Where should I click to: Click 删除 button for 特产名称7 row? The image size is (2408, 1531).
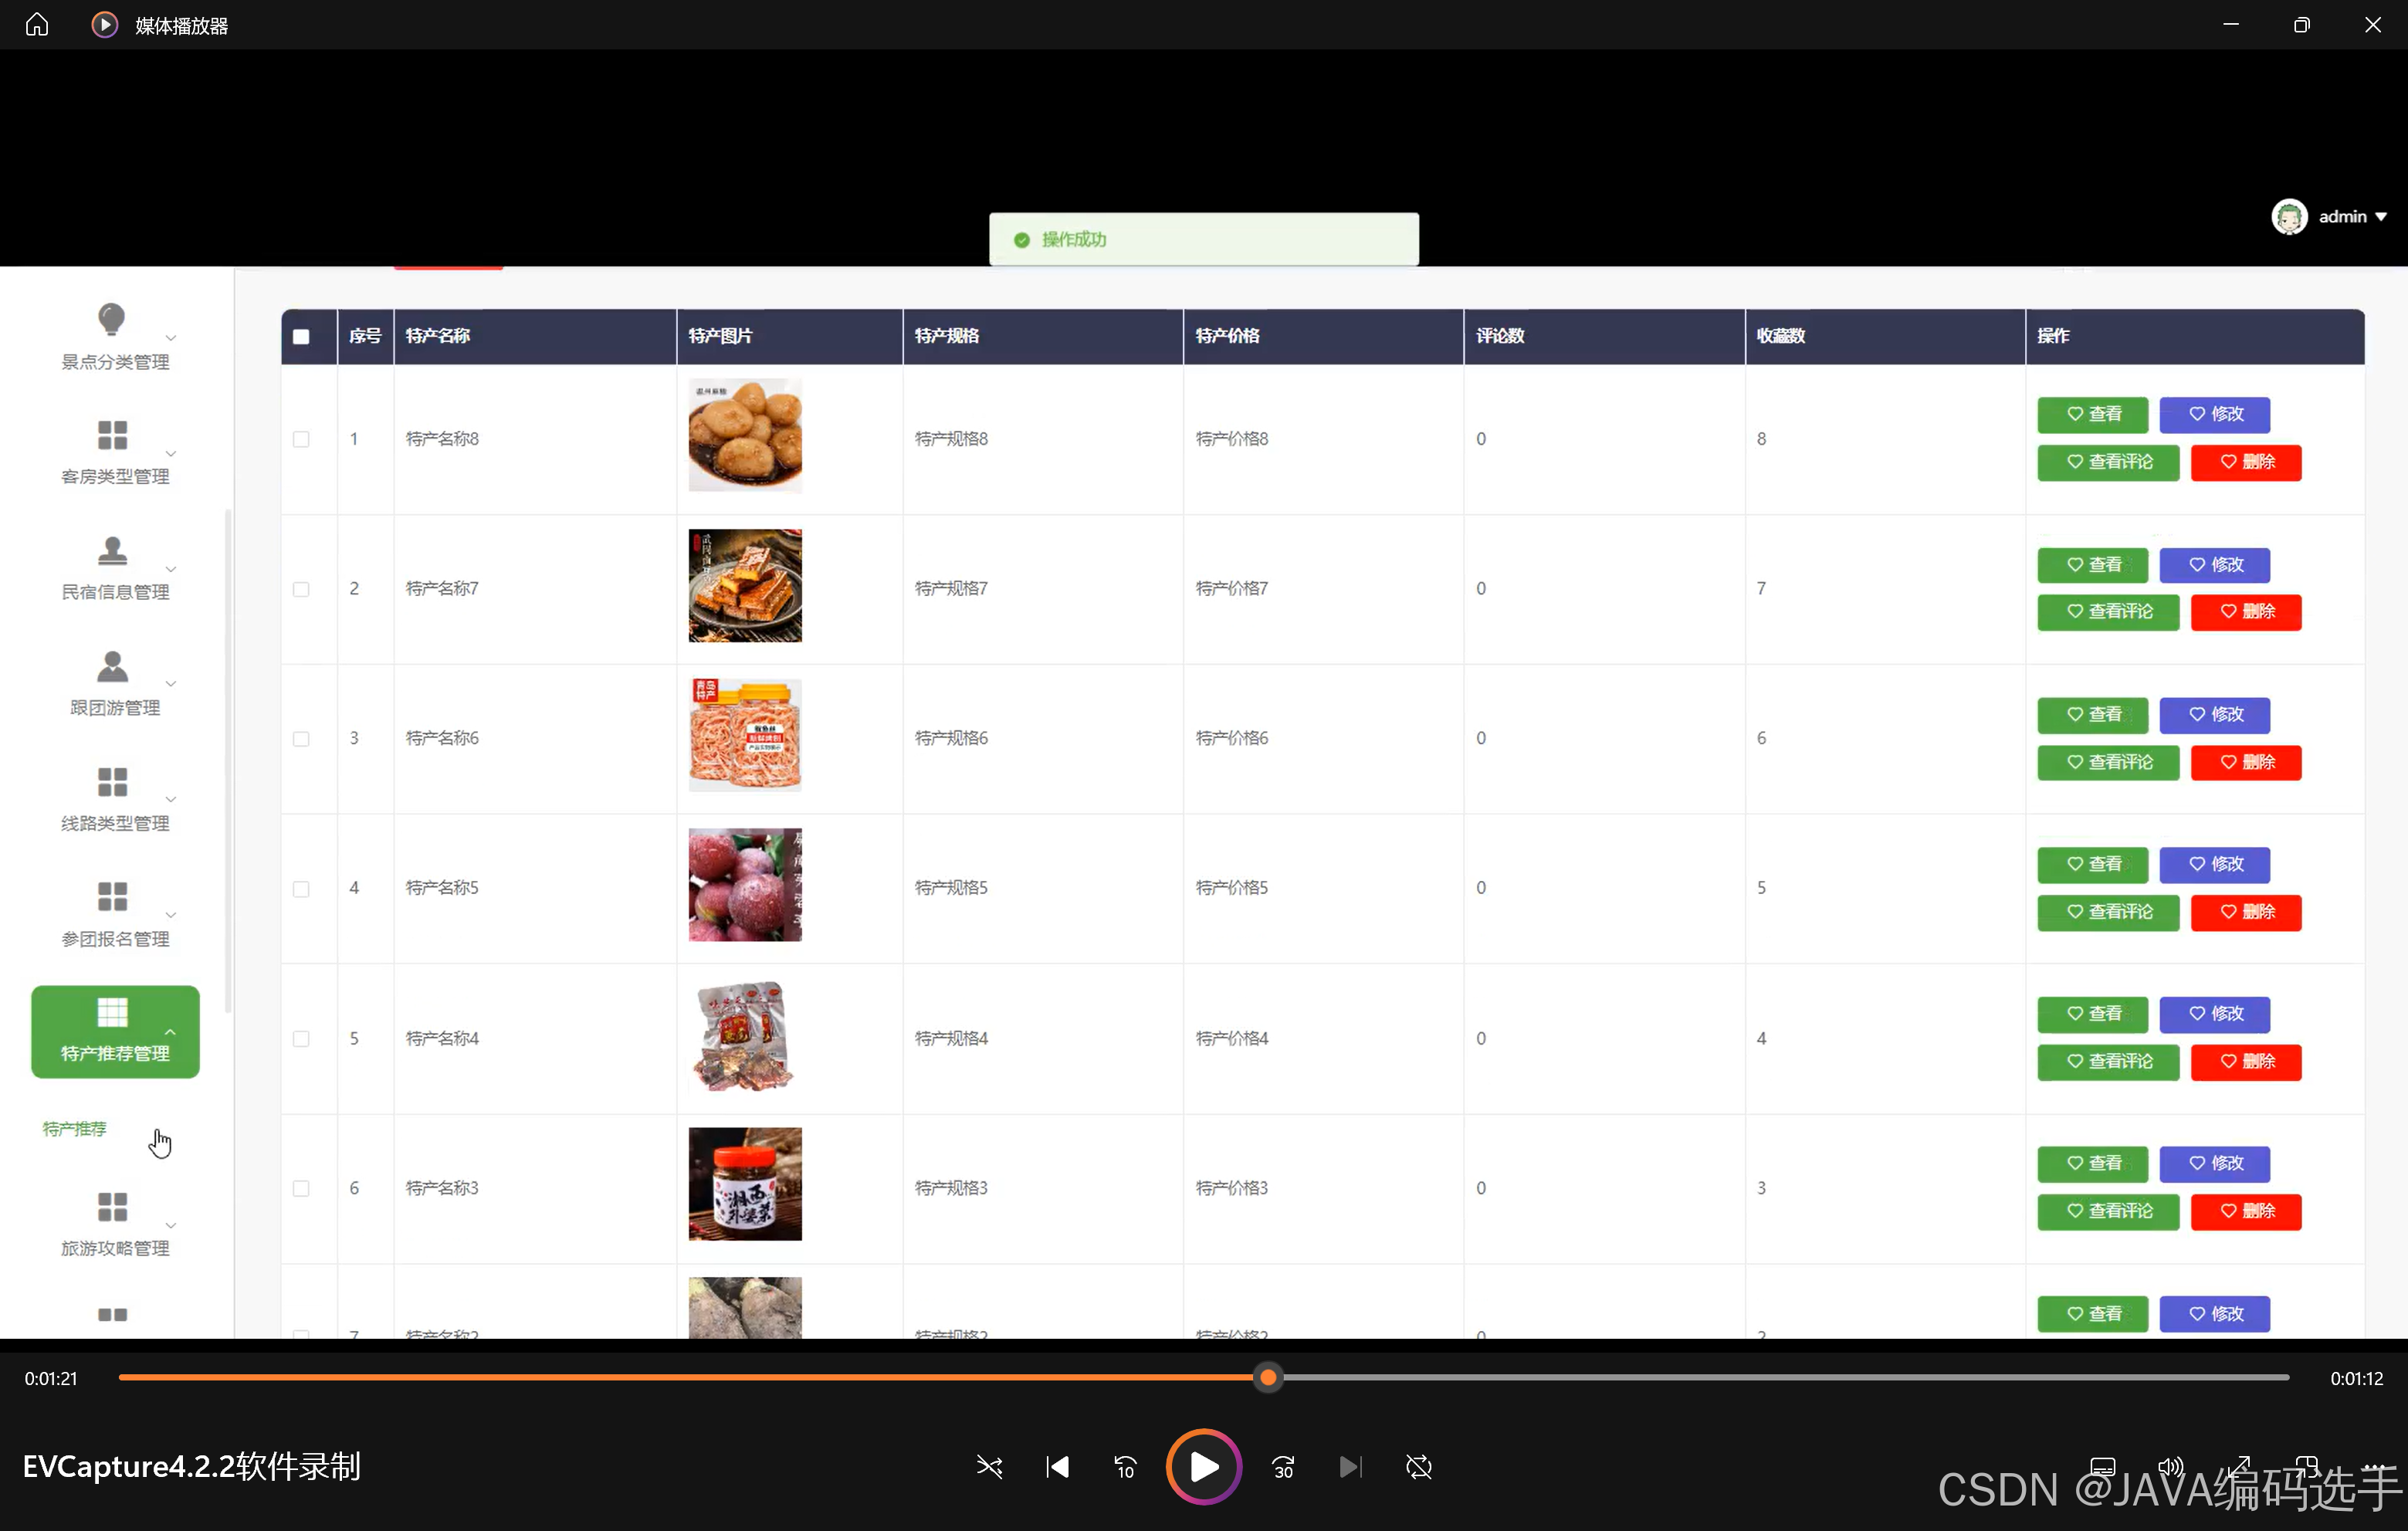pyautogui.click(x=2245, y=612)
